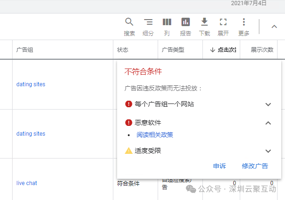Image resolution: width=285 pixels, height=200 pixels.
Task: Click the 展示次数 column header
Action: 262,50
